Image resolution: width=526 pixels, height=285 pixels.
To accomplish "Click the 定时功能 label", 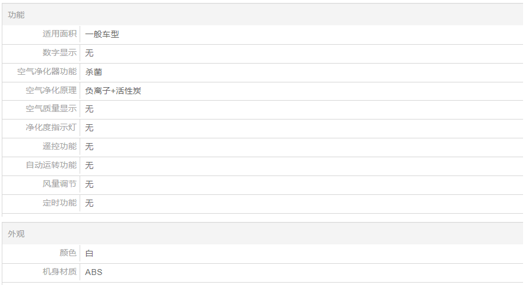I will coord(60,203).
